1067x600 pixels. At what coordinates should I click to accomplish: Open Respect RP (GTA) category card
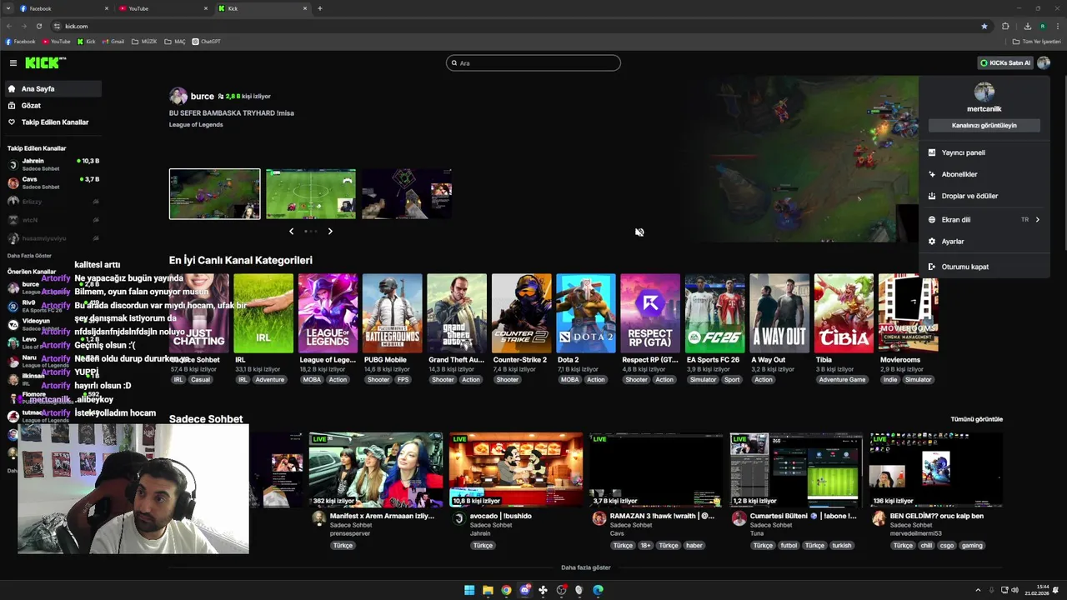coord(650,313)
